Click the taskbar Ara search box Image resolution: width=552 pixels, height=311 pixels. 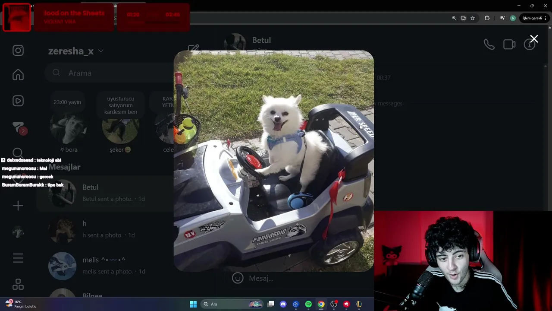[233, 304]
